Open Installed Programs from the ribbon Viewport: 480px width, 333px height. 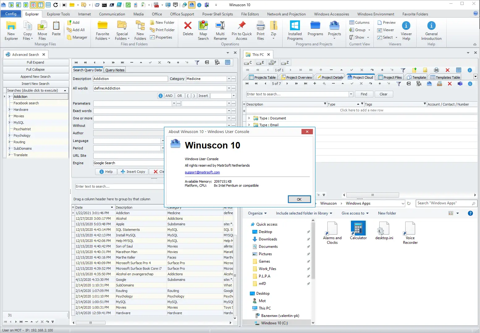click(295, 31)
